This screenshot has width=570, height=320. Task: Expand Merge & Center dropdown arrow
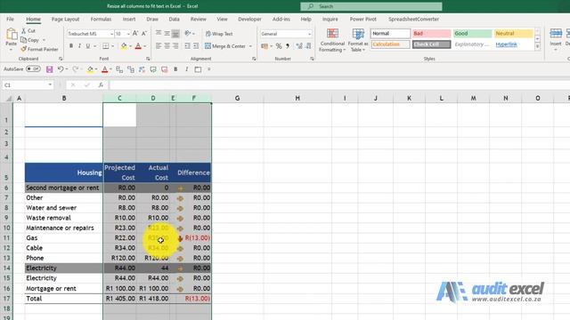(250, 46)
